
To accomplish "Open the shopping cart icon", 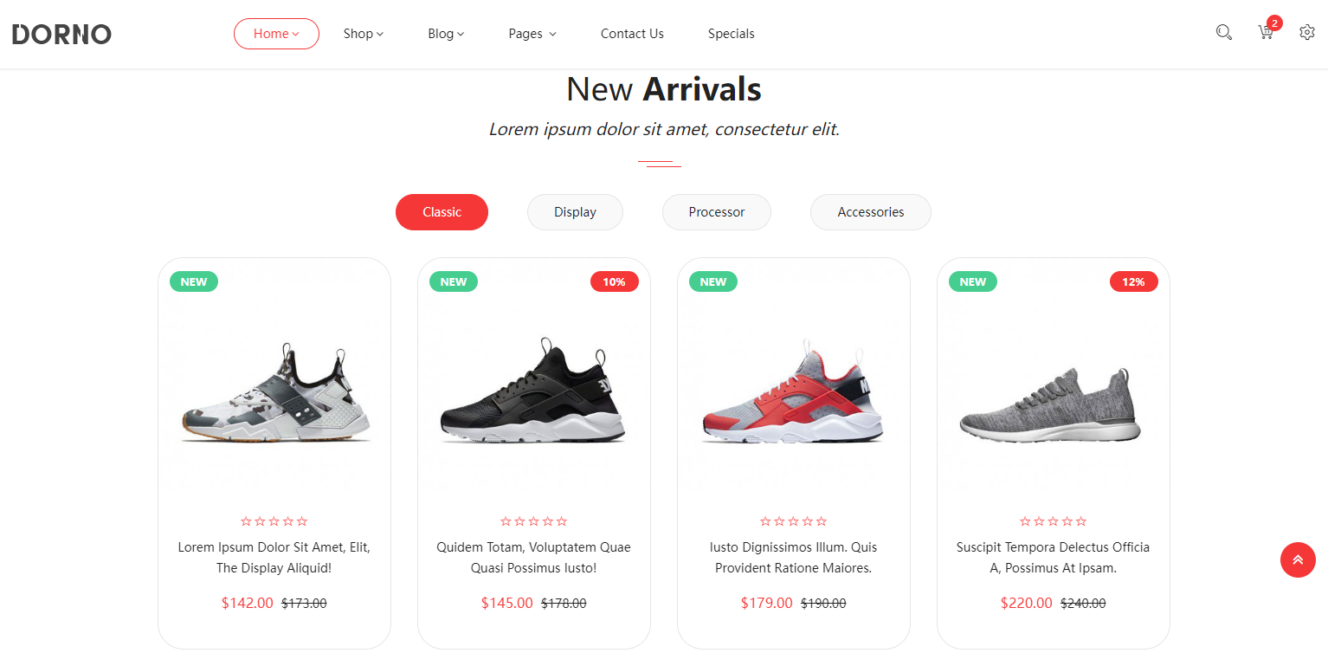I will 1266,33.
